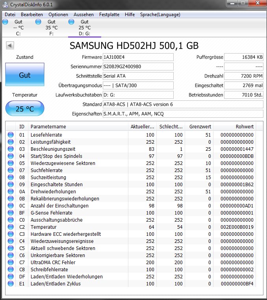Click the Parametername column header
Image resolution: width=267 pixels, height=300 pixels.
pos(78,126)
